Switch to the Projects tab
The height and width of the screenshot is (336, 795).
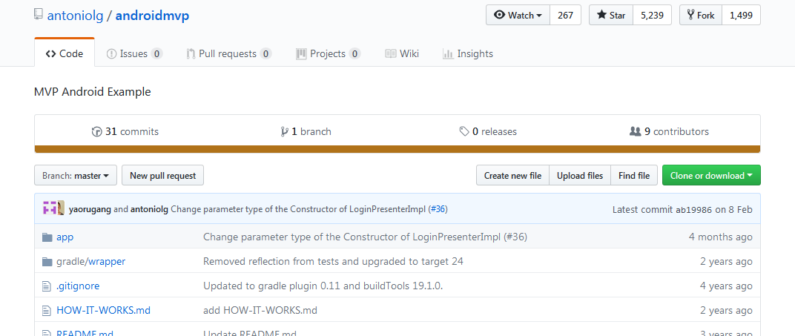[x=328, y=53]
